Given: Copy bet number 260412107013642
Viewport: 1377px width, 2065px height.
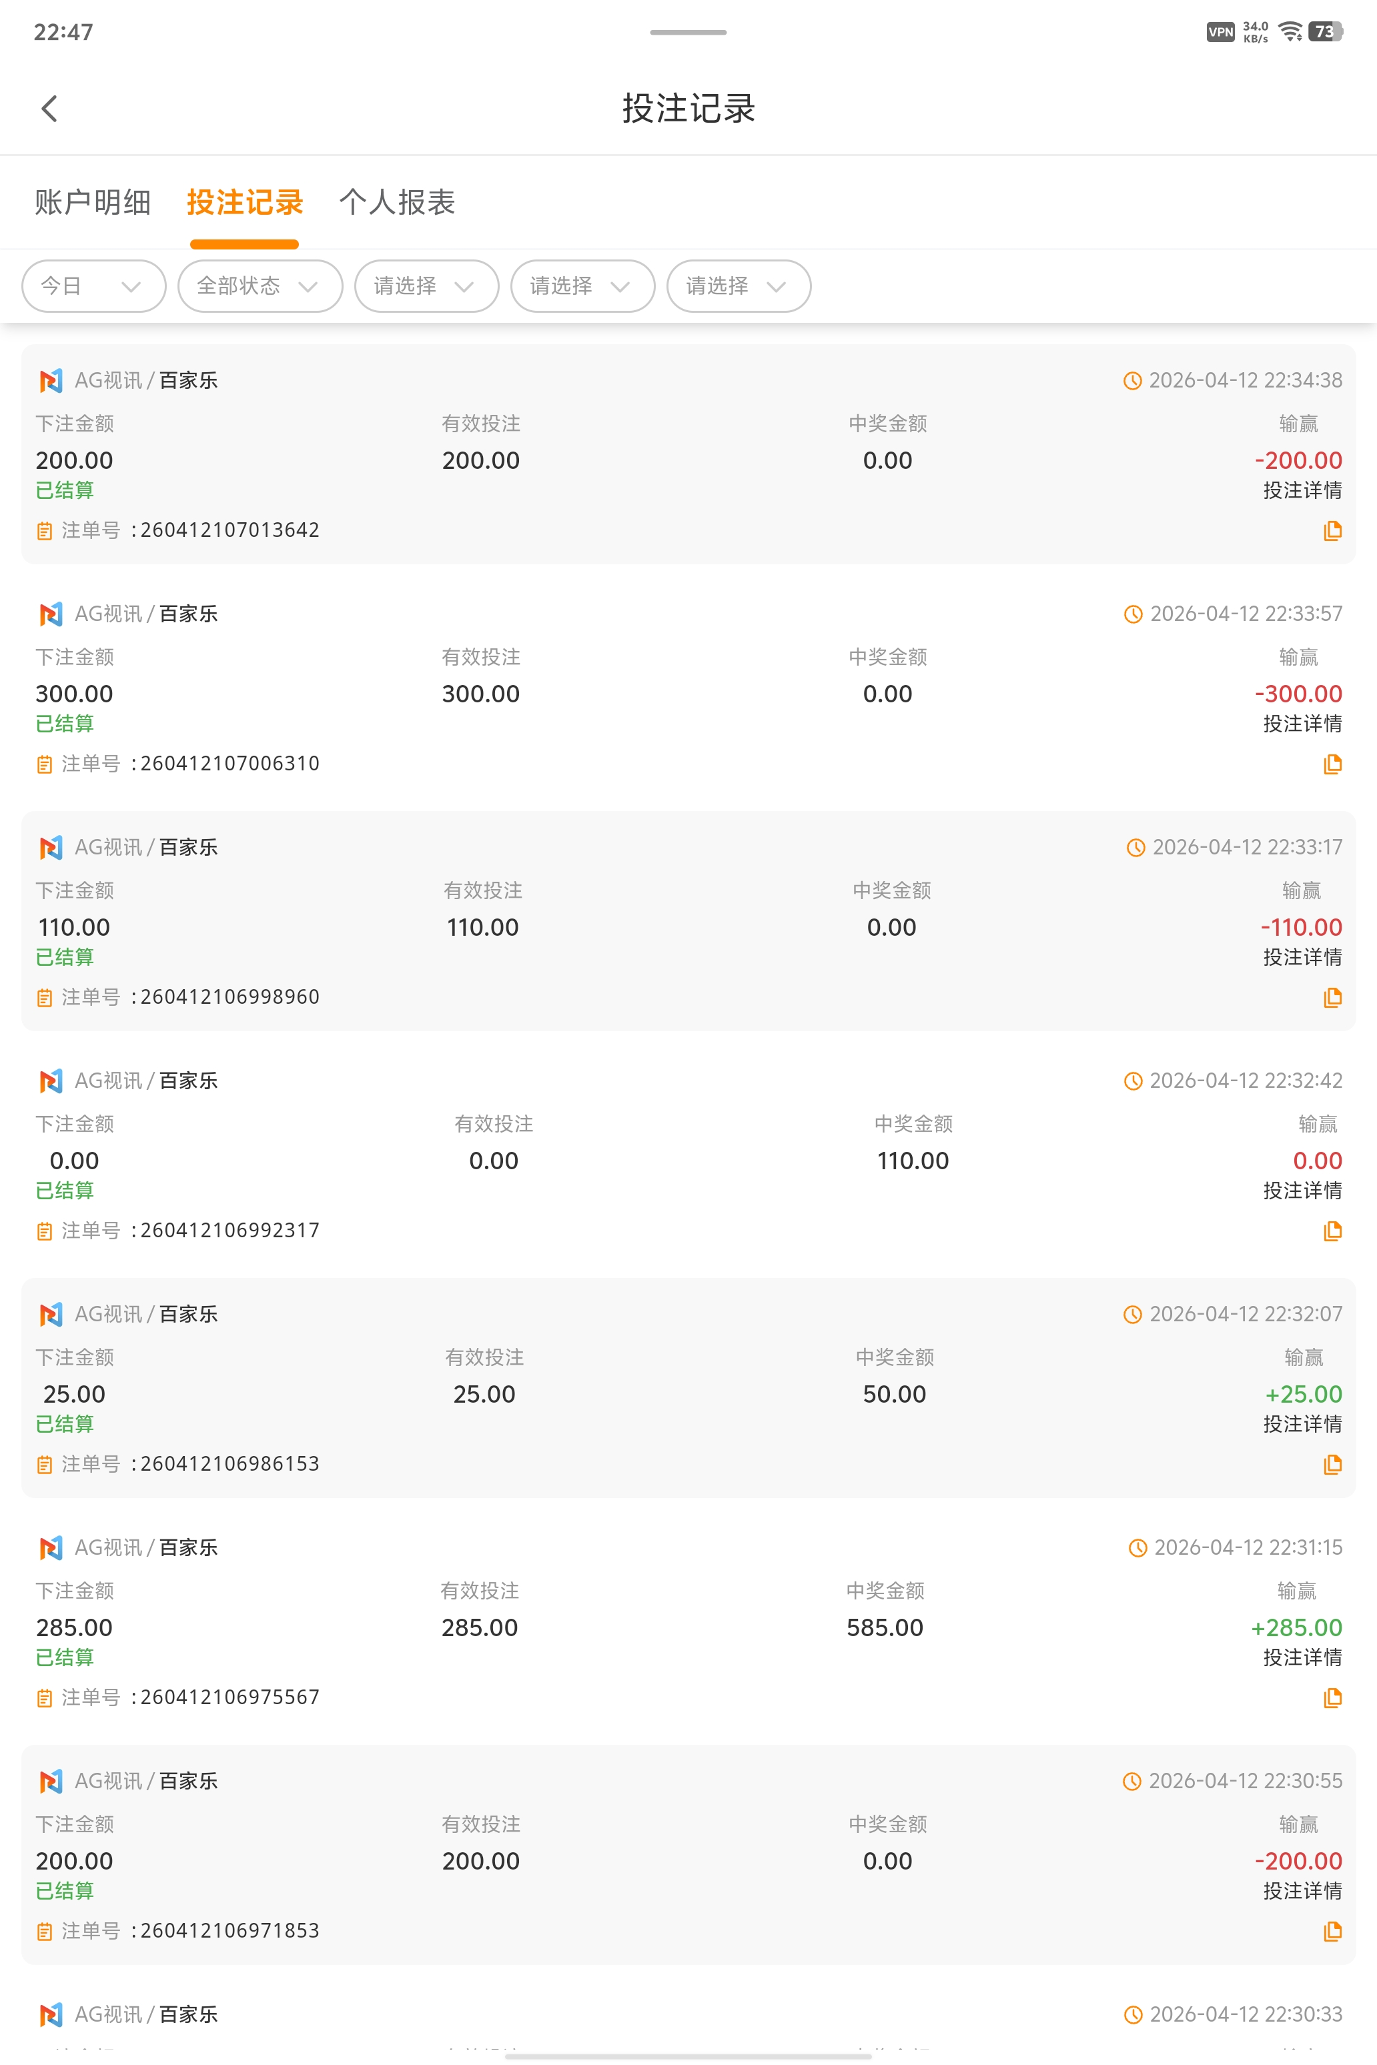Looking at the screenshot, I should 1332,530.
